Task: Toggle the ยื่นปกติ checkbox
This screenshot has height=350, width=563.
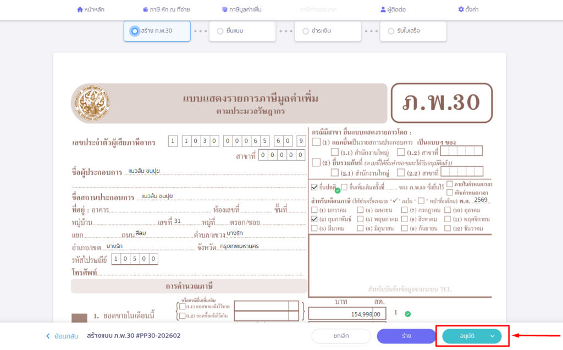Action: click(314, 187)
